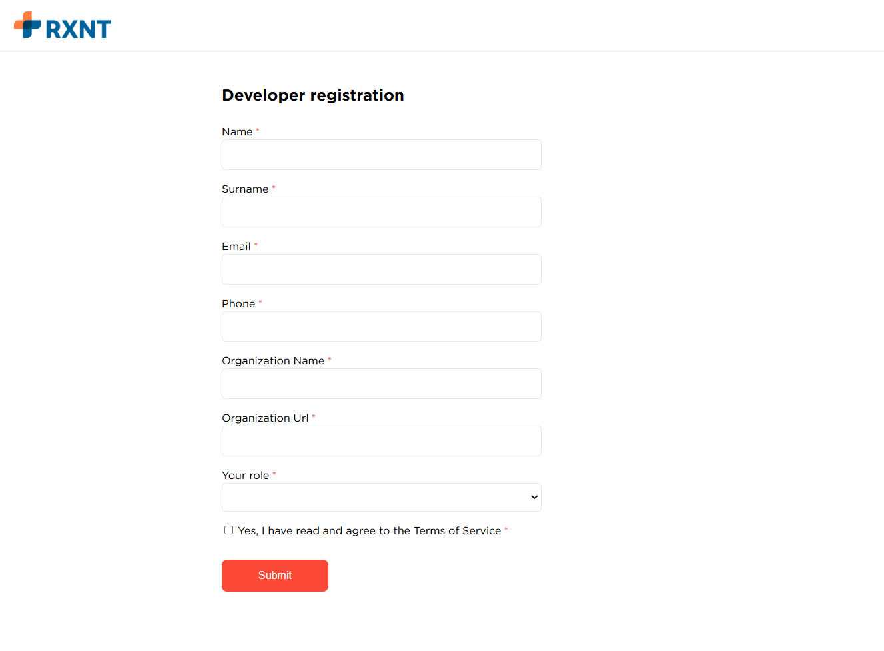Click the "Developer registration" heading
Viewport: 884px width, 651px height.
click(312, 95)
